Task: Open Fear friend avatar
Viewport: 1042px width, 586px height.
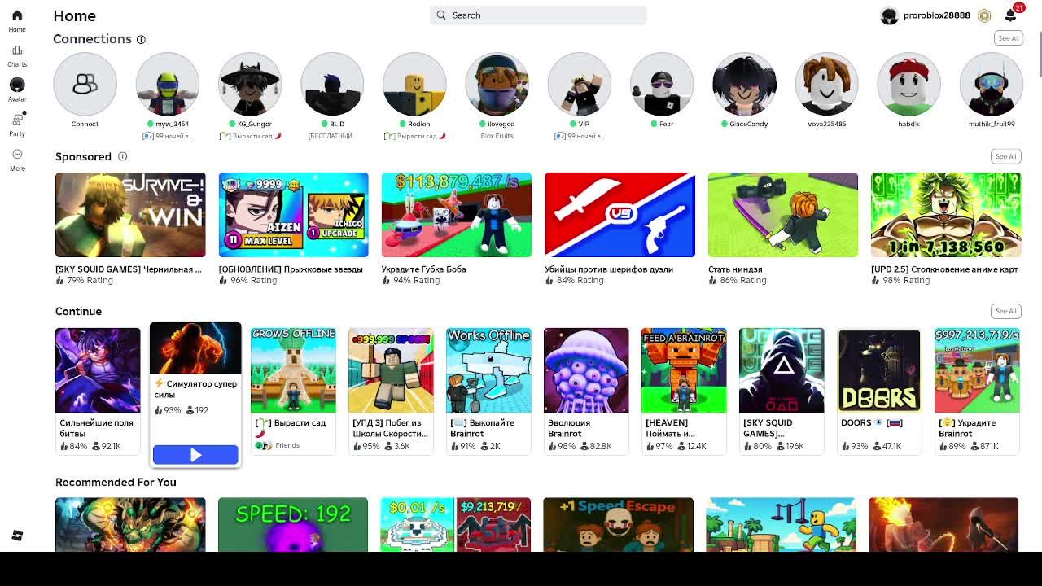Action: click(x=662, y=84)
